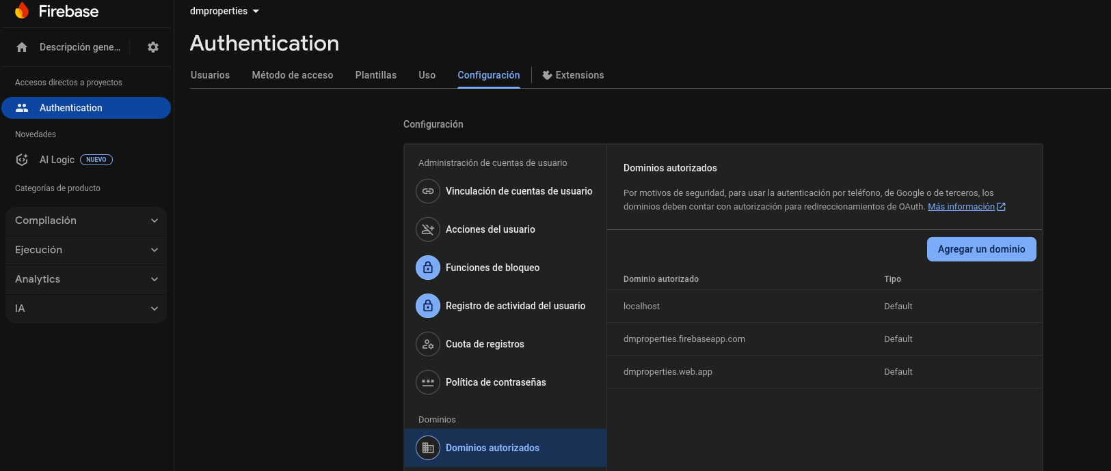Click the Firebase flame logo
Viewport: 1111px width, 471px height.
[22, 11]
